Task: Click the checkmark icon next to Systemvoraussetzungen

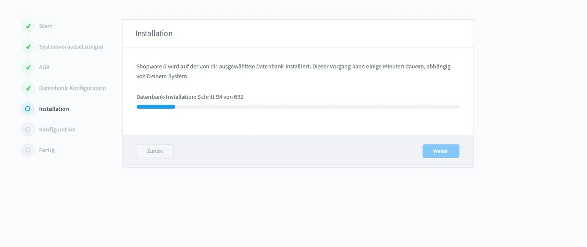Action: click(x=28, y=47)
